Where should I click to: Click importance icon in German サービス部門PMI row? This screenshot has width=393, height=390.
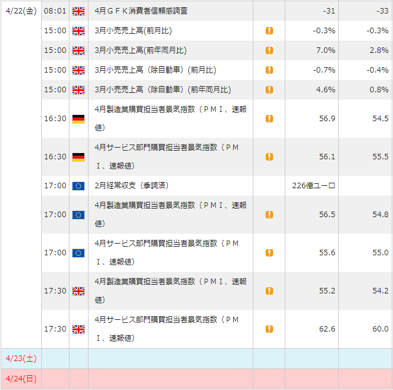(269, 157)
